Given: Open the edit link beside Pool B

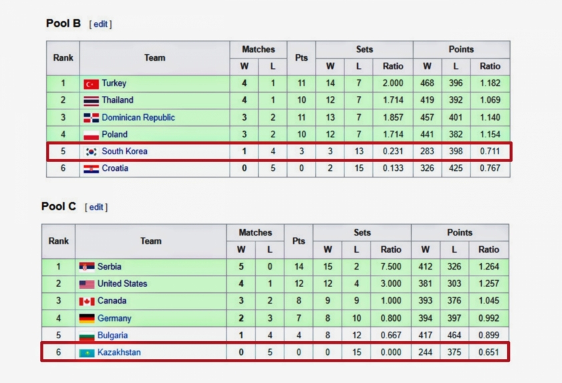Looking at the screenshot, I should (x=100, y=24).
